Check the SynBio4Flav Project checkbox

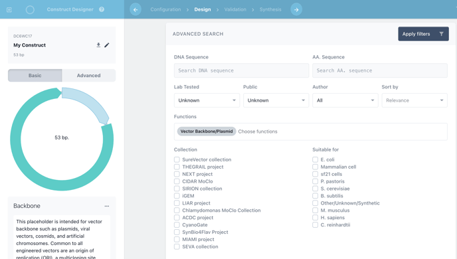(x=177, y=232)
